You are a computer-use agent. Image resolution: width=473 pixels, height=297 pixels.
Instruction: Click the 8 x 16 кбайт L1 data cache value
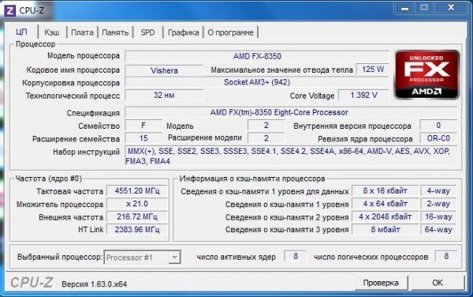click(385, 191)
